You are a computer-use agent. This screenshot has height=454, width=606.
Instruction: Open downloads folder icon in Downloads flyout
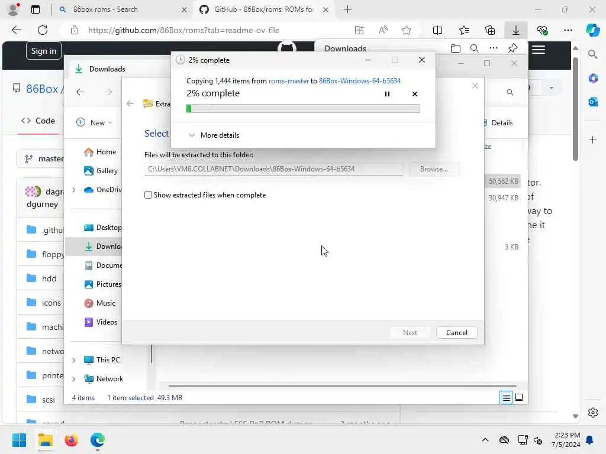click(x=456, y=48)
